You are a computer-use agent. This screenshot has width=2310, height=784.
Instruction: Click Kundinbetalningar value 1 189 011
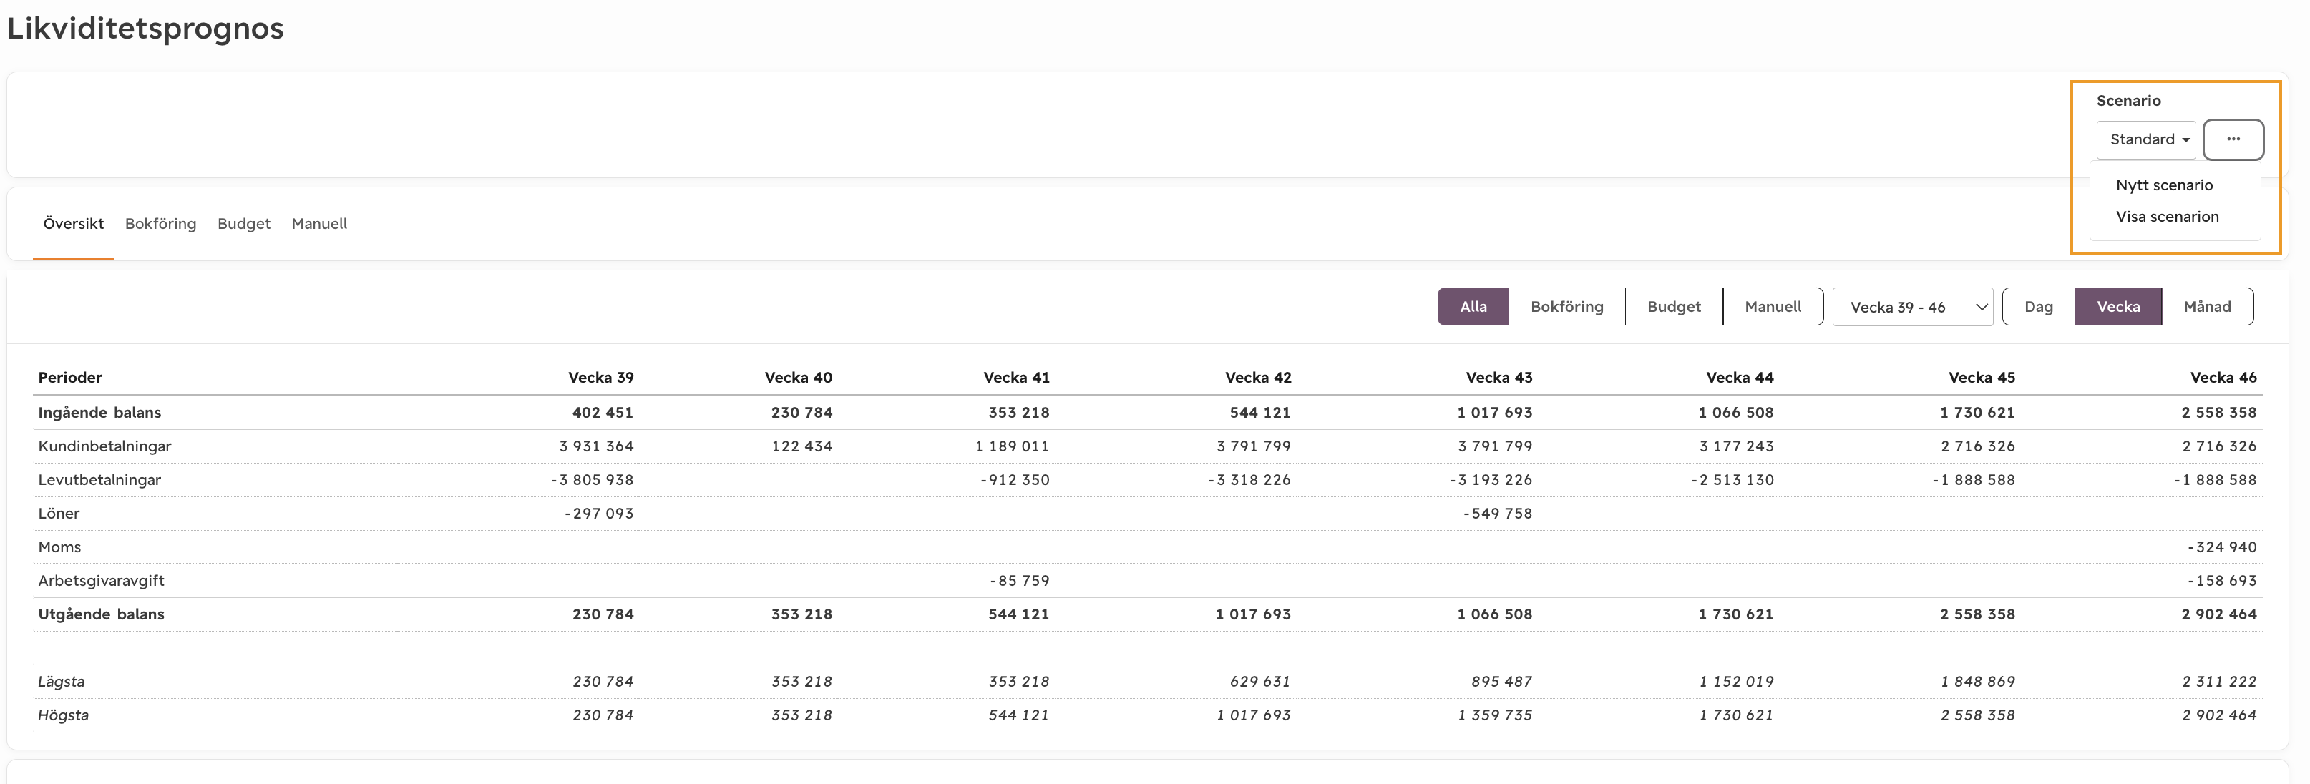[1013, 446]
